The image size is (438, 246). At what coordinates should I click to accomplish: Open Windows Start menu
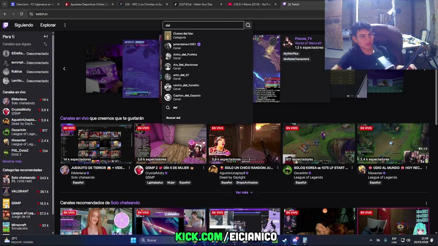click(133, 240)
